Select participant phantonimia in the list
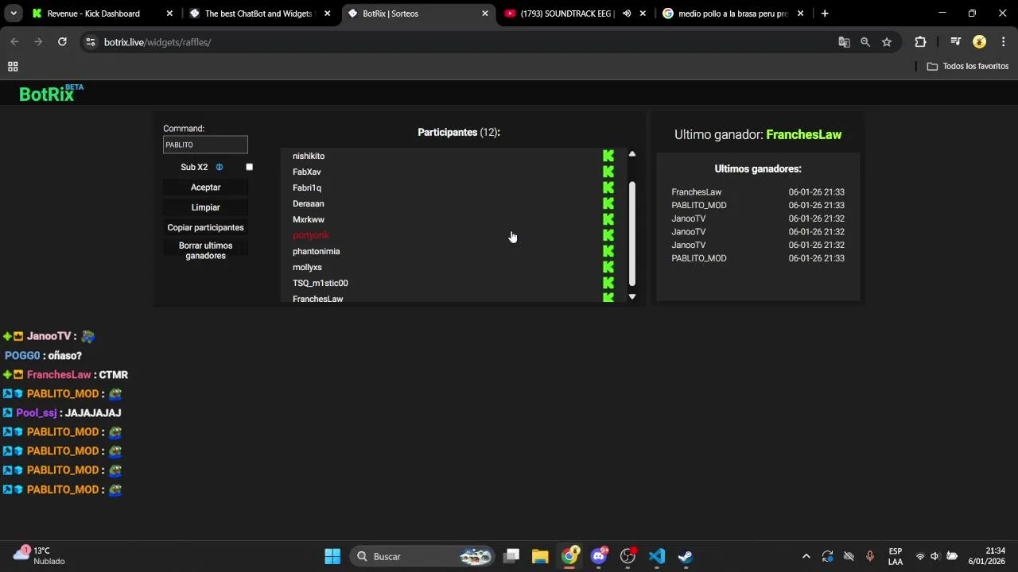The height and width of the screenshot is (572, 1018). tap(316, 251)
